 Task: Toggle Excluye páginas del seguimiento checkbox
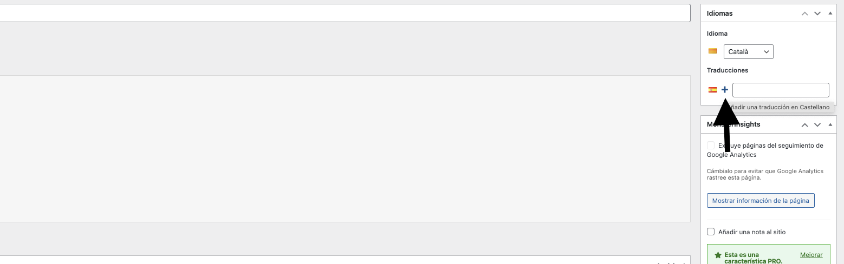click(711, 146)
